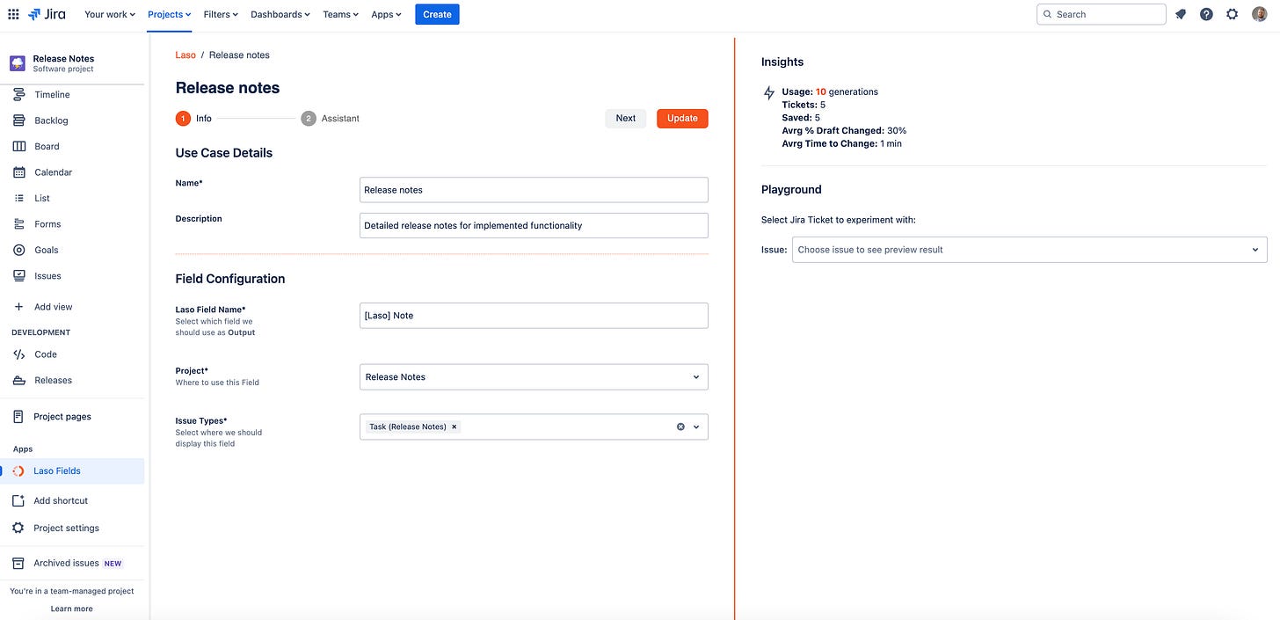Click the Release Notes project avatar icon
1280x620 pixels.
[18, 63]
